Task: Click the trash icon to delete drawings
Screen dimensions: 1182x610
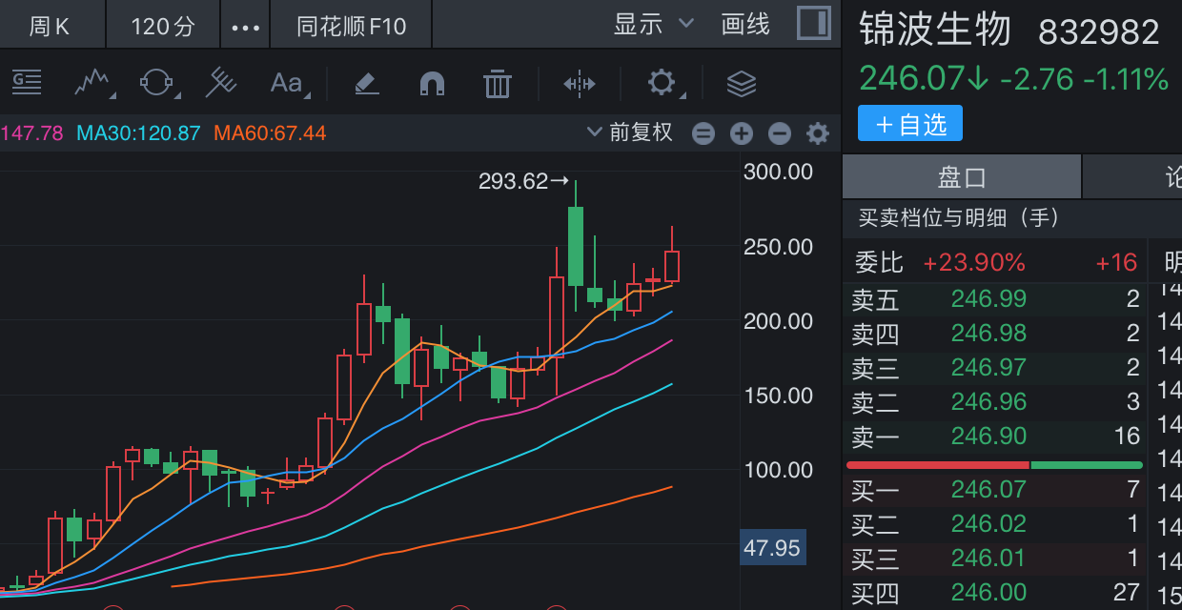Action: click(x=497, y=84)
